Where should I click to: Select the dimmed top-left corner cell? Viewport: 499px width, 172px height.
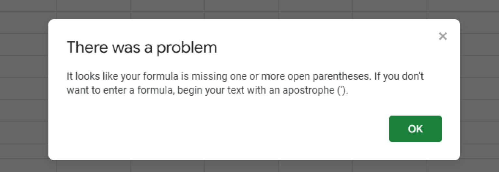point(28,6)
